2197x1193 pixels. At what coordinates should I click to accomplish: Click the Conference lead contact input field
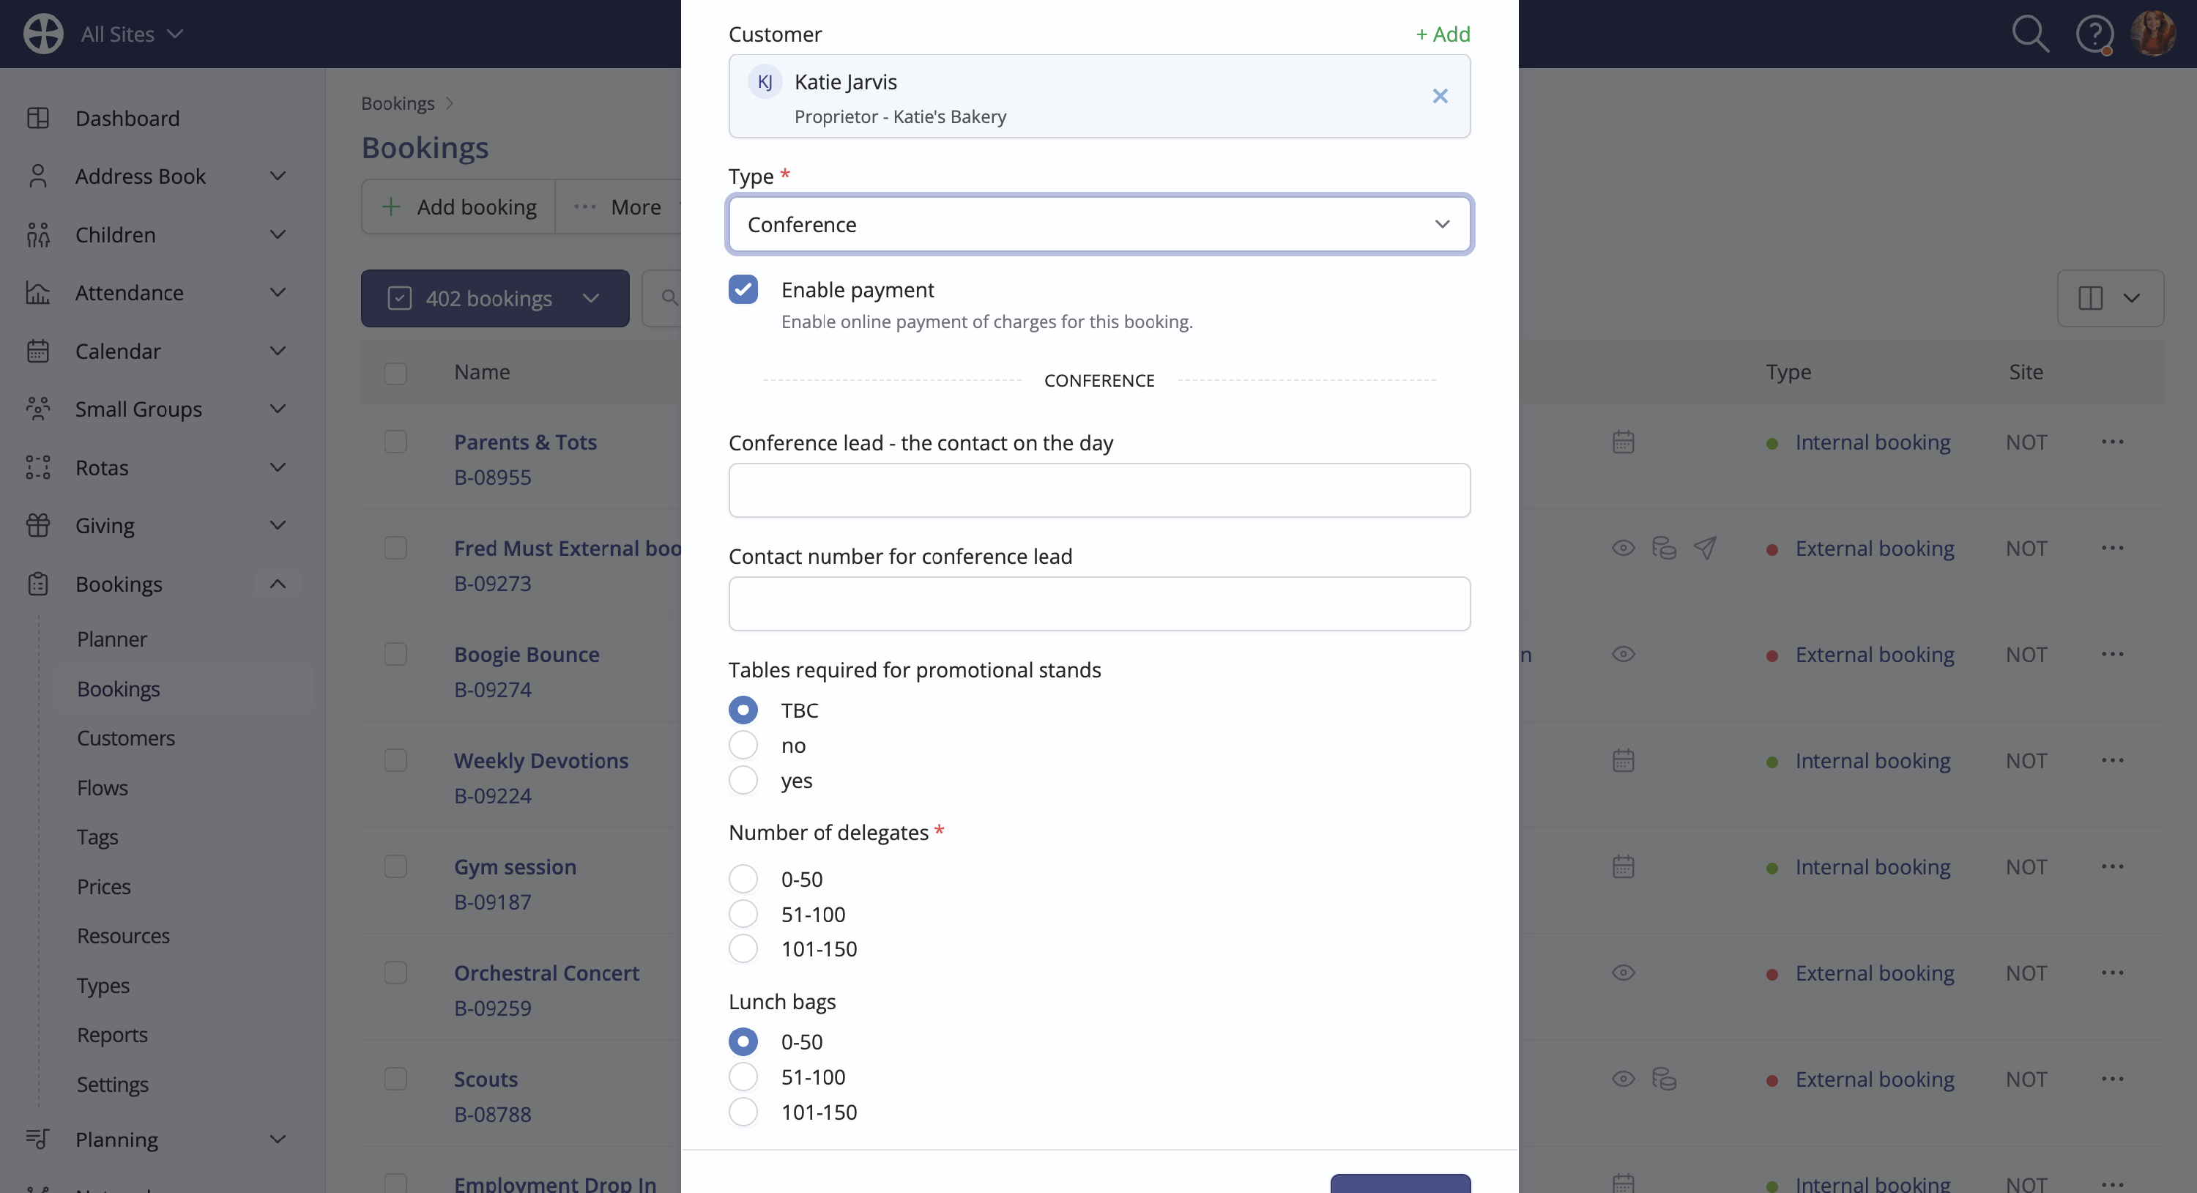coord(1099,491)
